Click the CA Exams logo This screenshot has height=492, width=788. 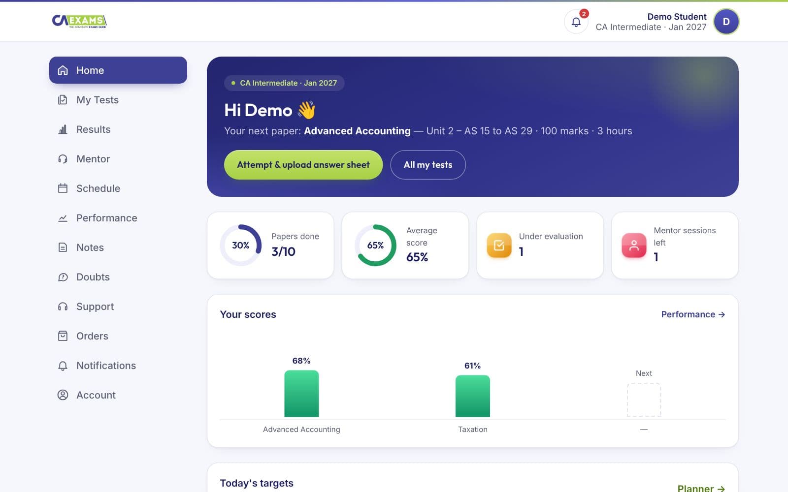pos(79,21)
